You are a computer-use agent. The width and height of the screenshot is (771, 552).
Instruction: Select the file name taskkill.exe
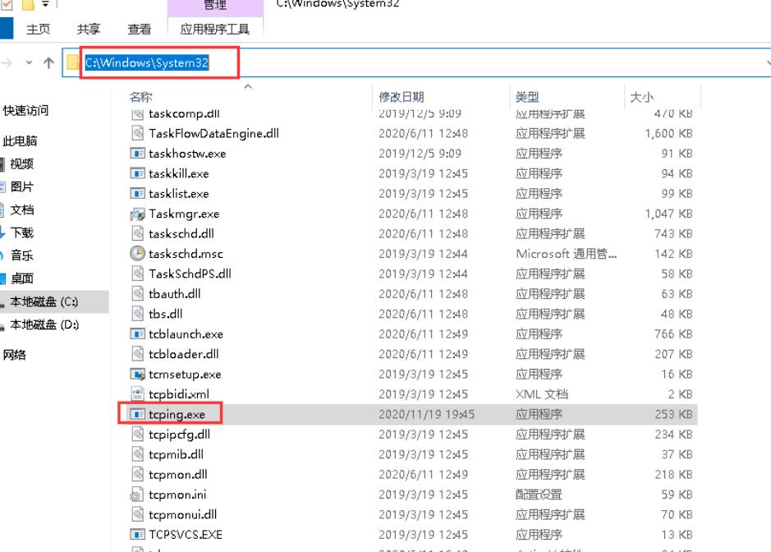coord(179,173)
